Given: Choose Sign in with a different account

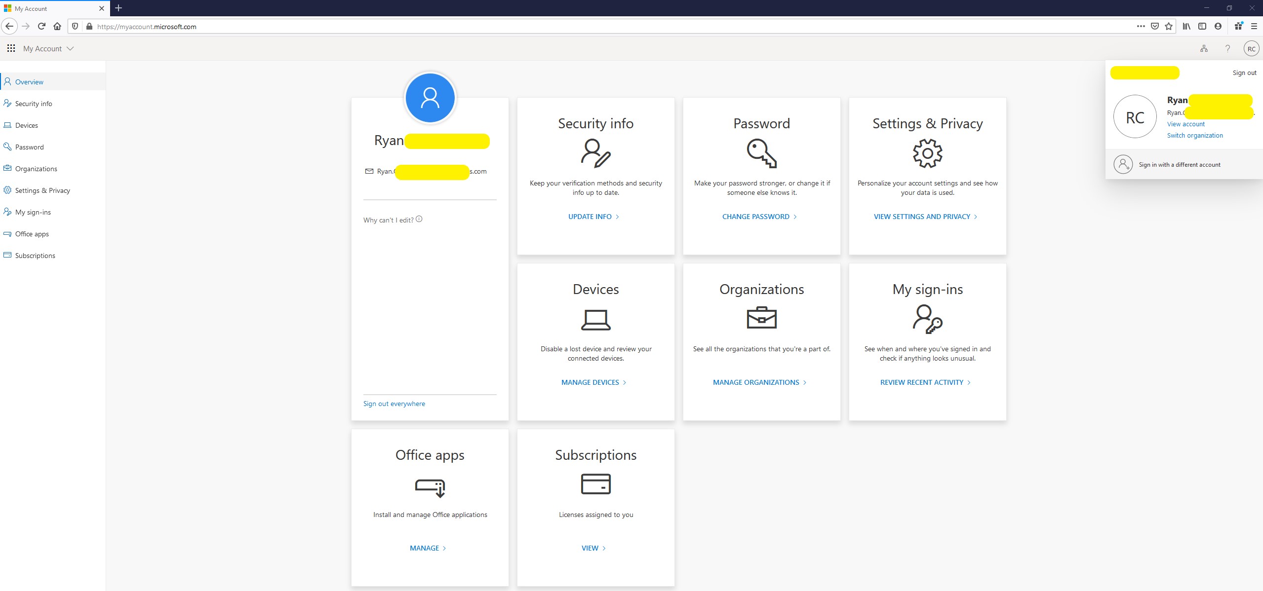Looking at the screenshot, I should pos(1179,165).
